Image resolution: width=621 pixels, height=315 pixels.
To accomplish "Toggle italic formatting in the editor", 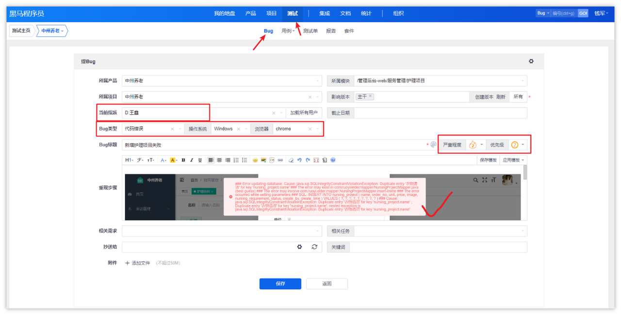I will pyautogui.click(x=192, y=160).
